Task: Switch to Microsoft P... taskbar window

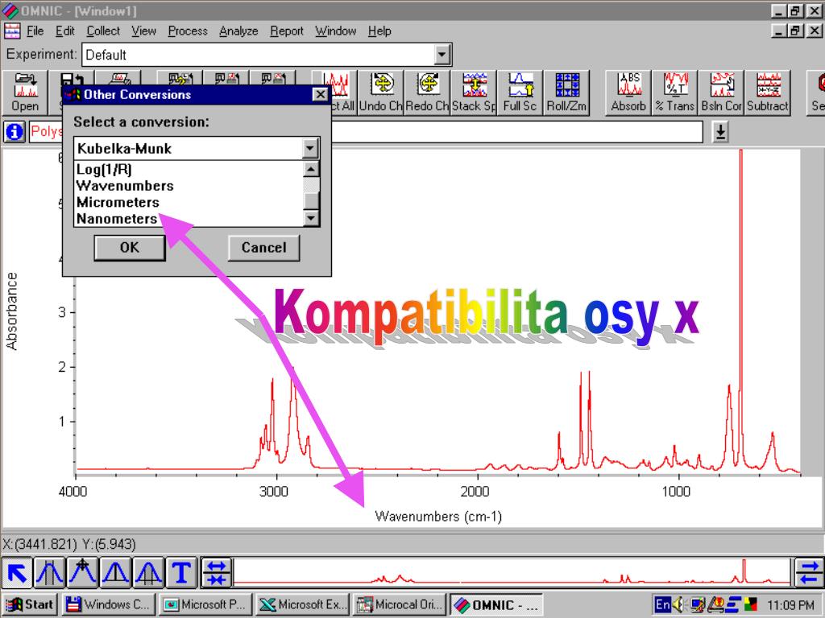Action: click(205, 604)
